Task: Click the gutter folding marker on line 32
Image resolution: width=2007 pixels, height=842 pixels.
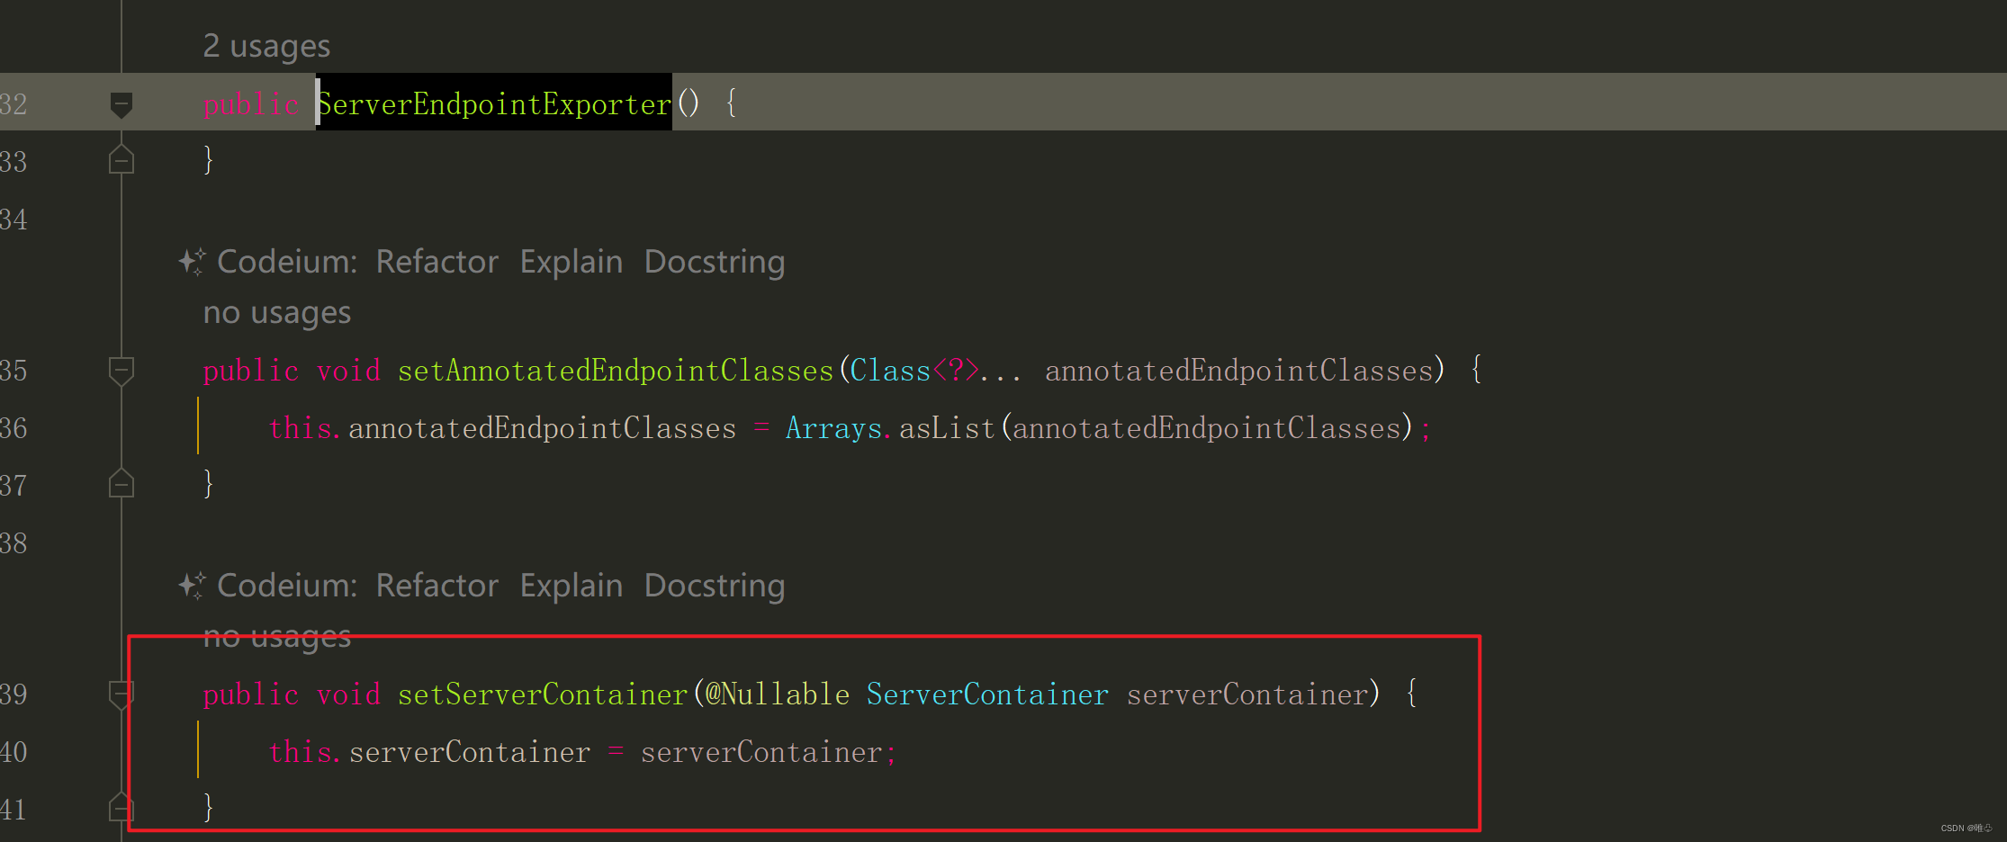Action: click(x=121, y=103)
